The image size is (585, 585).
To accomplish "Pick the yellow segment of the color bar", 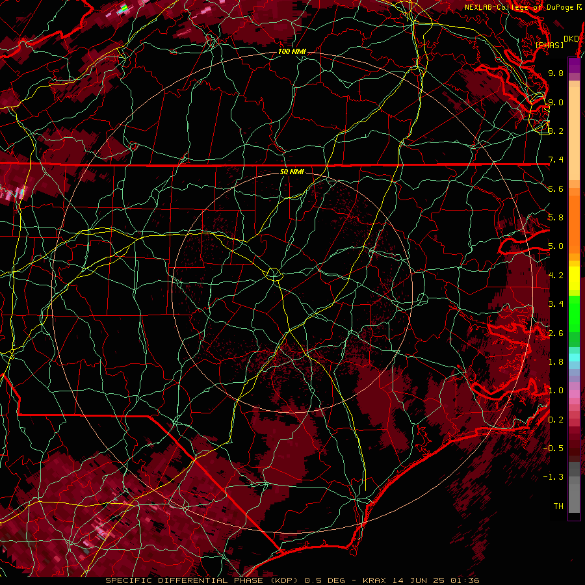I will (574, 278).
